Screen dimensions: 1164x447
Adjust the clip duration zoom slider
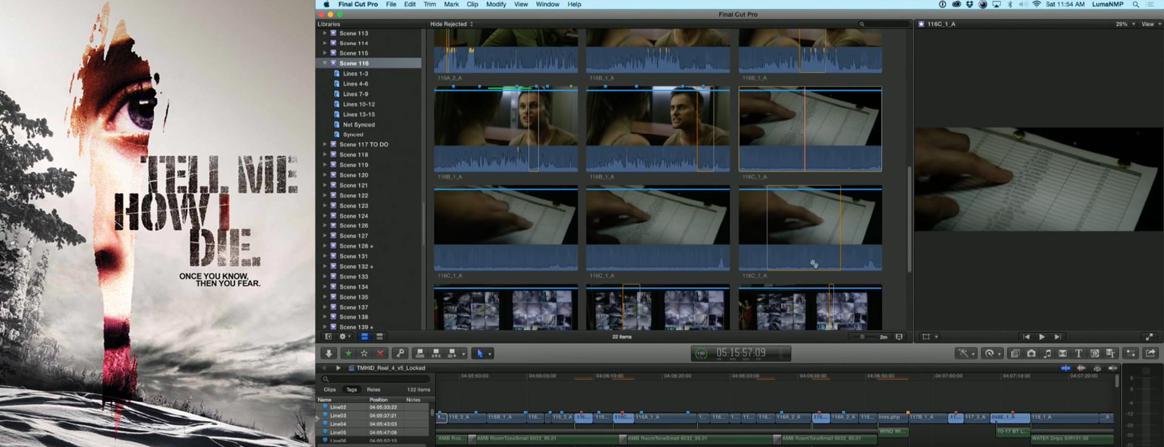(x=863, y=337)
